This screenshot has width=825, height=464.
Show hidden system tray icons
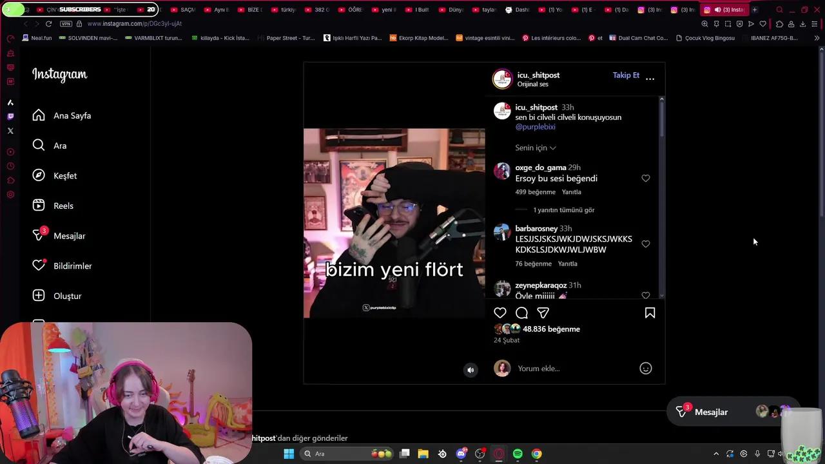tap(715, 454)
